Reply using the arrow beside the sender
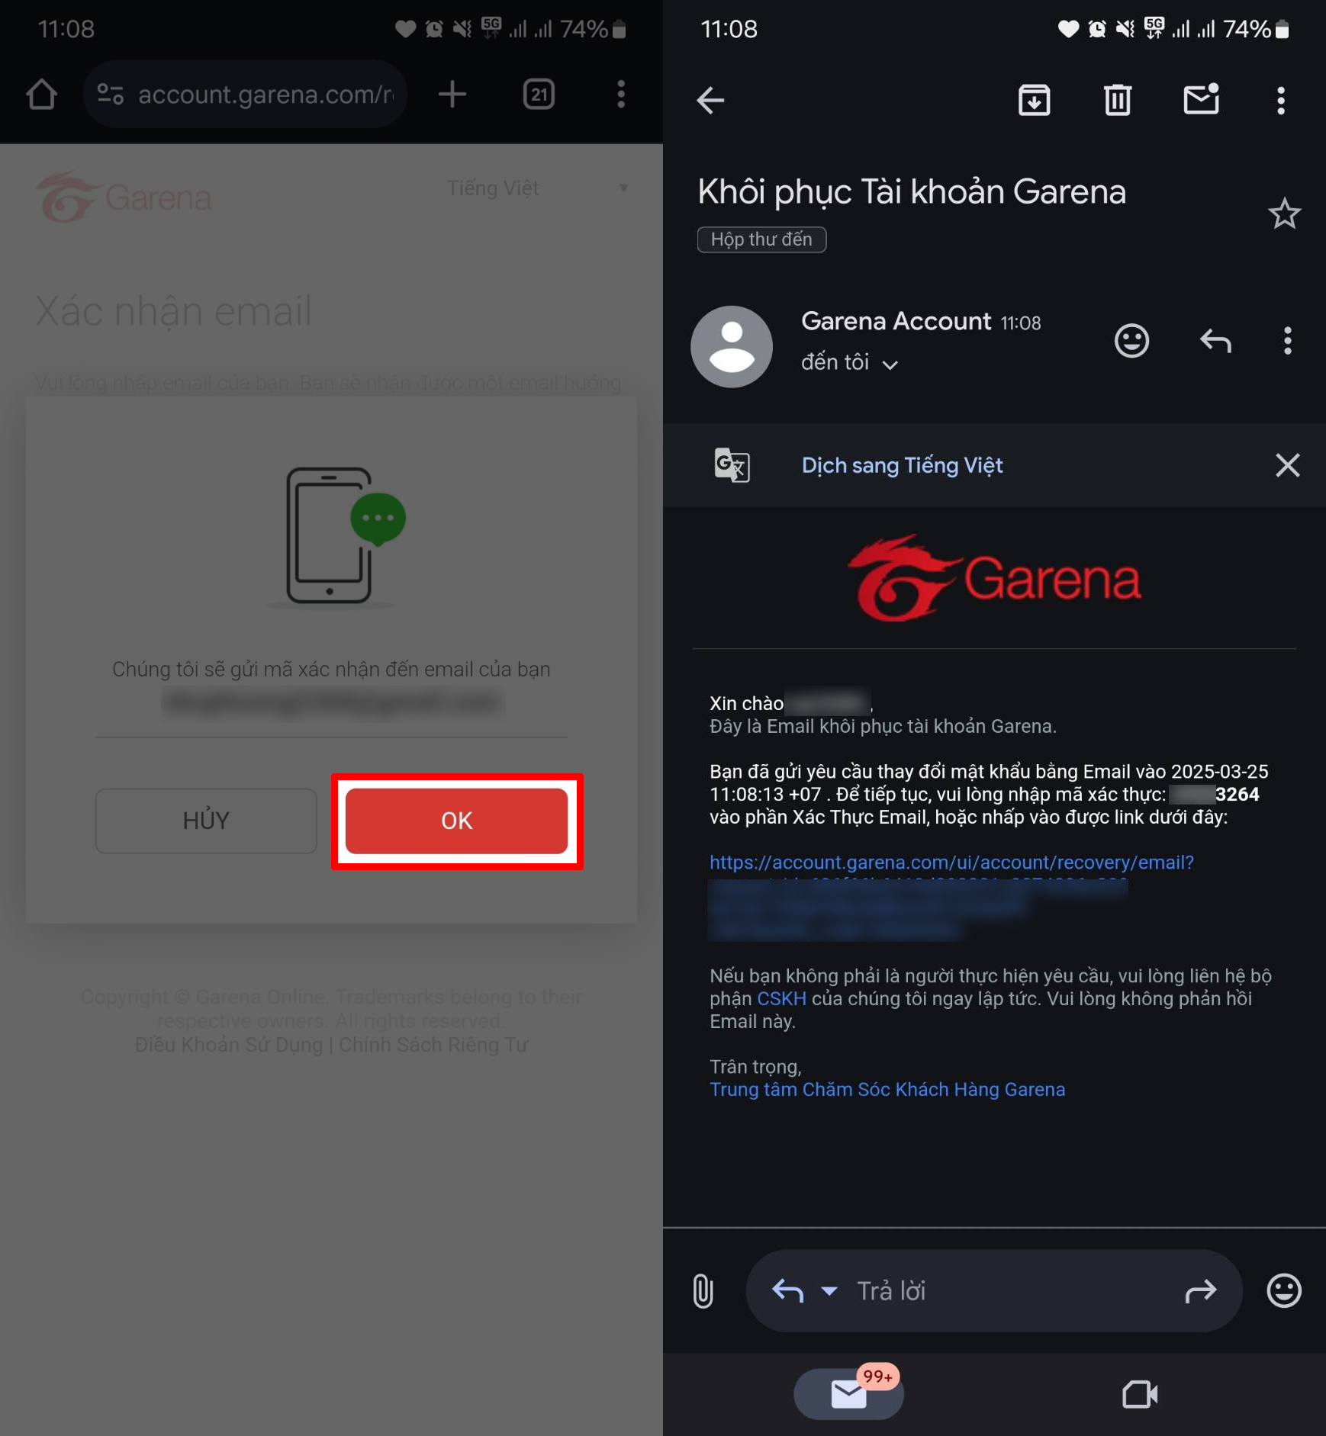This screenshot has width=1326, height=1436. click(1215, 341)
